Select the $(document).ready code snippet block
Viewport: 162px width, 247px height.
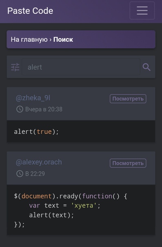(x=81, y=210)
